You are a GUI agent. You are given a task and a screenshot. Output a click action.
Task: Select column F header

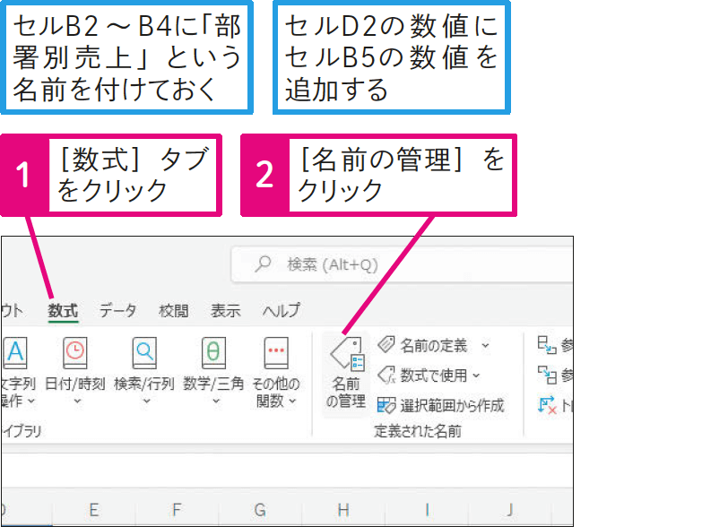coord(177,510)
